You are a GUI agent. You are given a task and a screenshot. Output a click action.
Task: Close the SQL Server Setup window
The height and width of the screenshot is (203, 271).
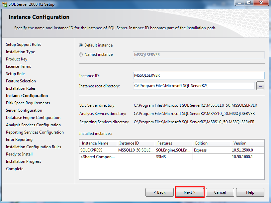point(261,3)
